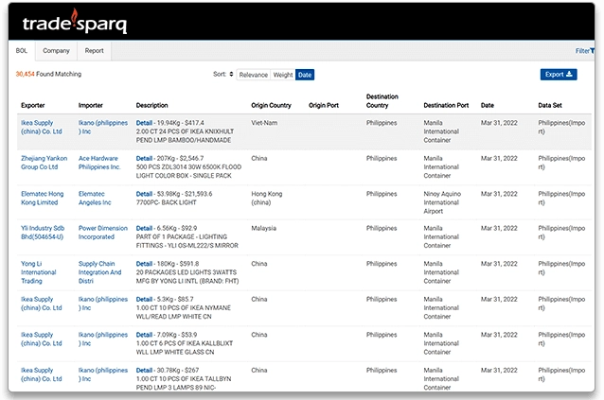Click the 30,454 Found Matching count
This screenshot has width=604, height=400.
48,74
